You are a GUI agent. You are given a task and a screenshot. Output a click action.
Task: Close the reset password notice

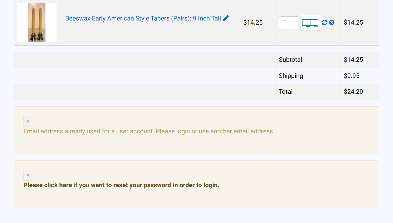pos(28,175)
